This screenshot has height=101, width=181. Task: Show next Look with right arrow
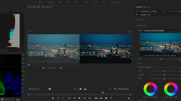tap(180, 45)
